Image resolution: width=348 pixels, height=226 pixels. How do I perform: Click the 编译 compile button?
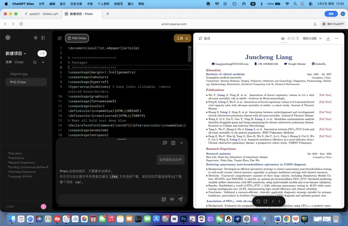point(204,38)
